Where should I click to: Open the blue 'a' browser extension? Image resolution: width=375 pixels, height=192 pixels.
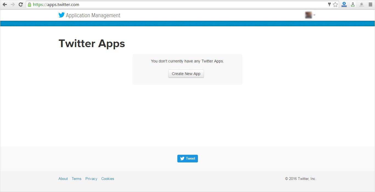(x=344, y=4)
